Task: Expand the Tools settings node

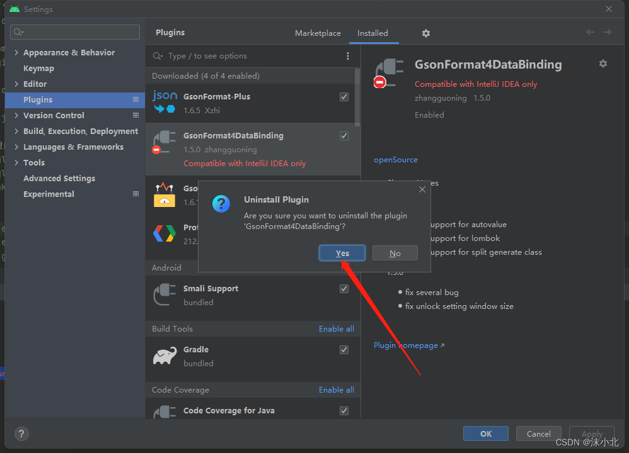Action: coord(16,162)
